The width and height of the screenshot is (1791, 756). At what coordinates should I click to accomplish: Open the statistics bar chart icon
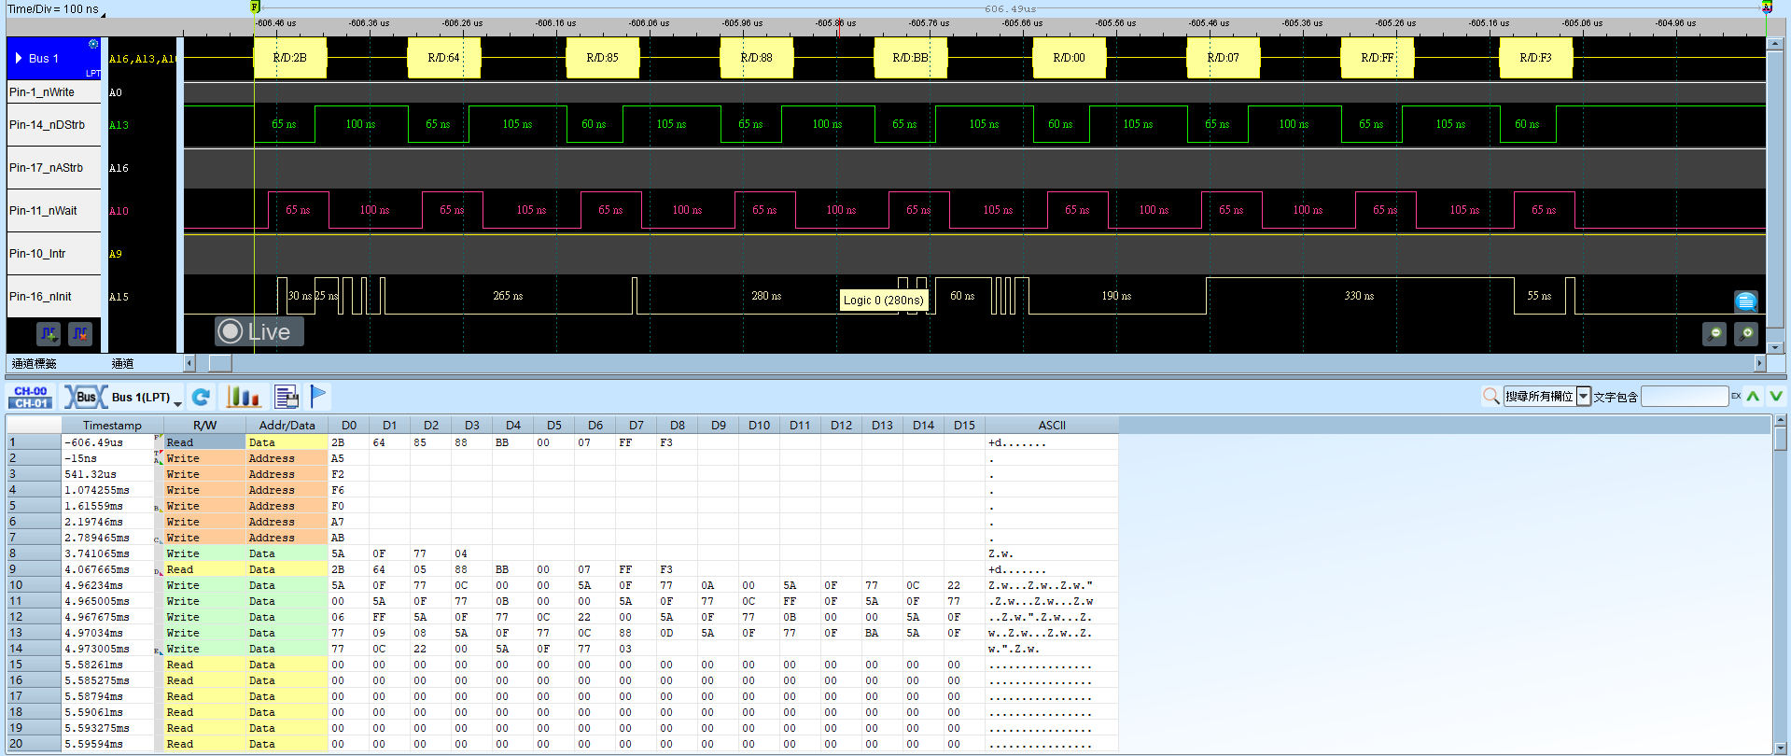click(243, 398)
